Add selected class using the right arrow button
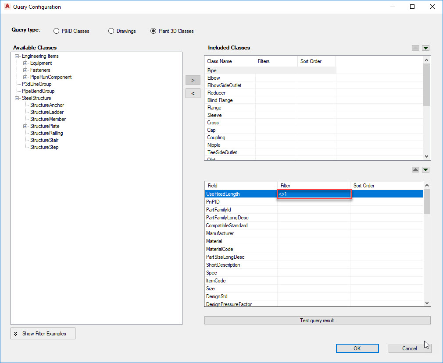 click(193, 80)
